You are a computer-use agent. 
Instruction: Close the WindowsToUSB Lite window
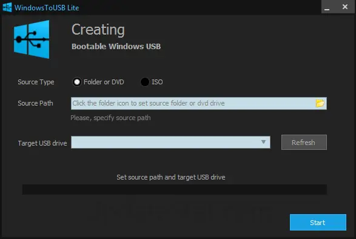(345, 7)
